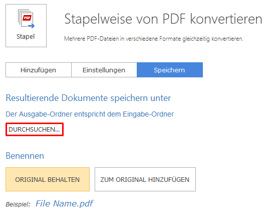Choose ZUM ORIGINAL HINZUFÜGEN naming option

[x=145, y=179]
